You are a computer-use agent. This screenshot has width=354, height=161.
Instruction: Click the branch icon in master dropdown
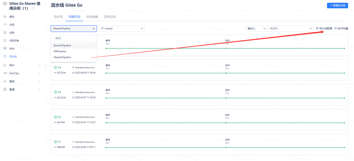103,28
